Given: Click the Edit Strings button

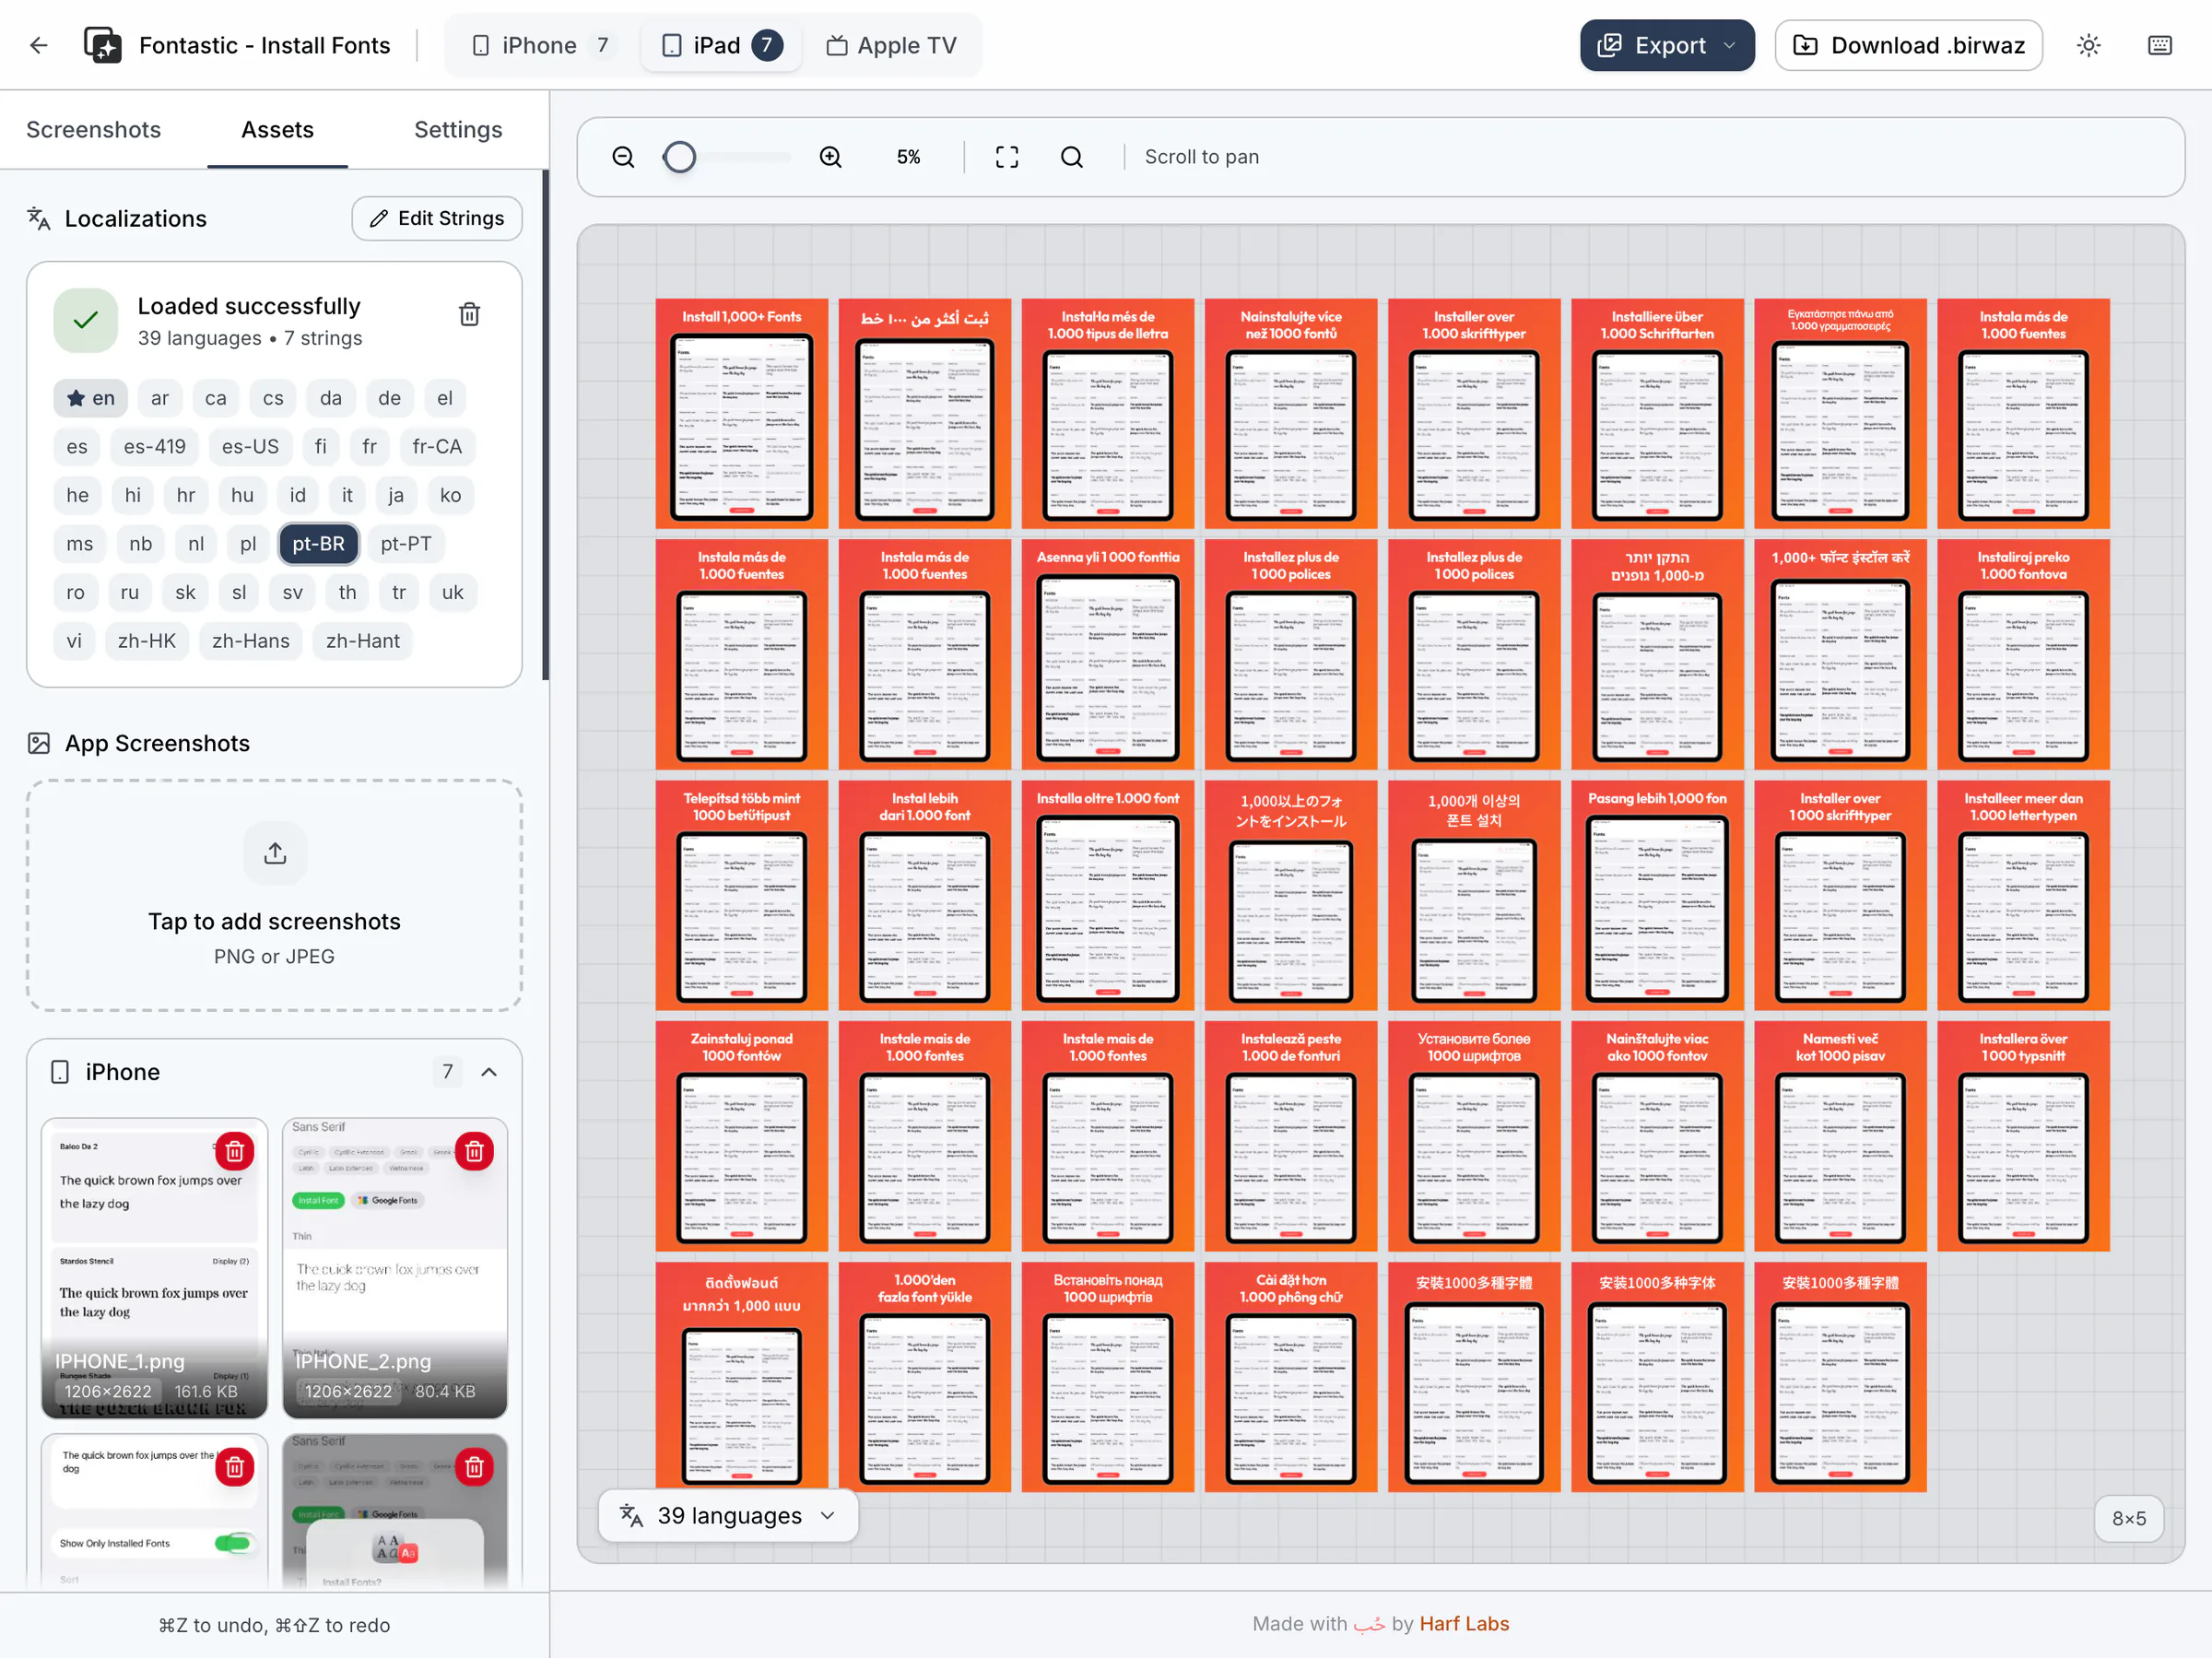Looking at the screenshot, I should point(436,218).
